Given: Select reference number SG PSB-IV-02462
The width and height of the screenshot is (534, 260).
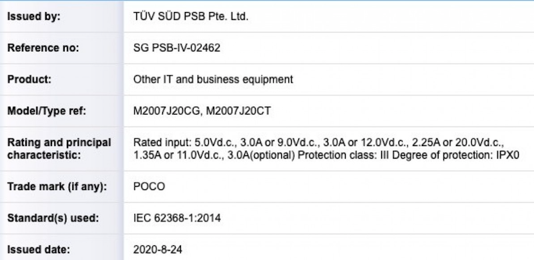Looking at the screenshot, I should 177,47.
